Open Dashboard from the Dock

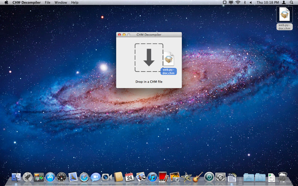[61, 177]
